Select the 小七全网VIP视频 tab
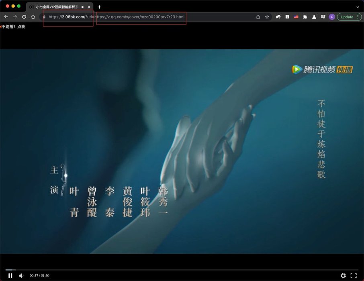This screenshot has width=364, height=281. click(56, 7)
